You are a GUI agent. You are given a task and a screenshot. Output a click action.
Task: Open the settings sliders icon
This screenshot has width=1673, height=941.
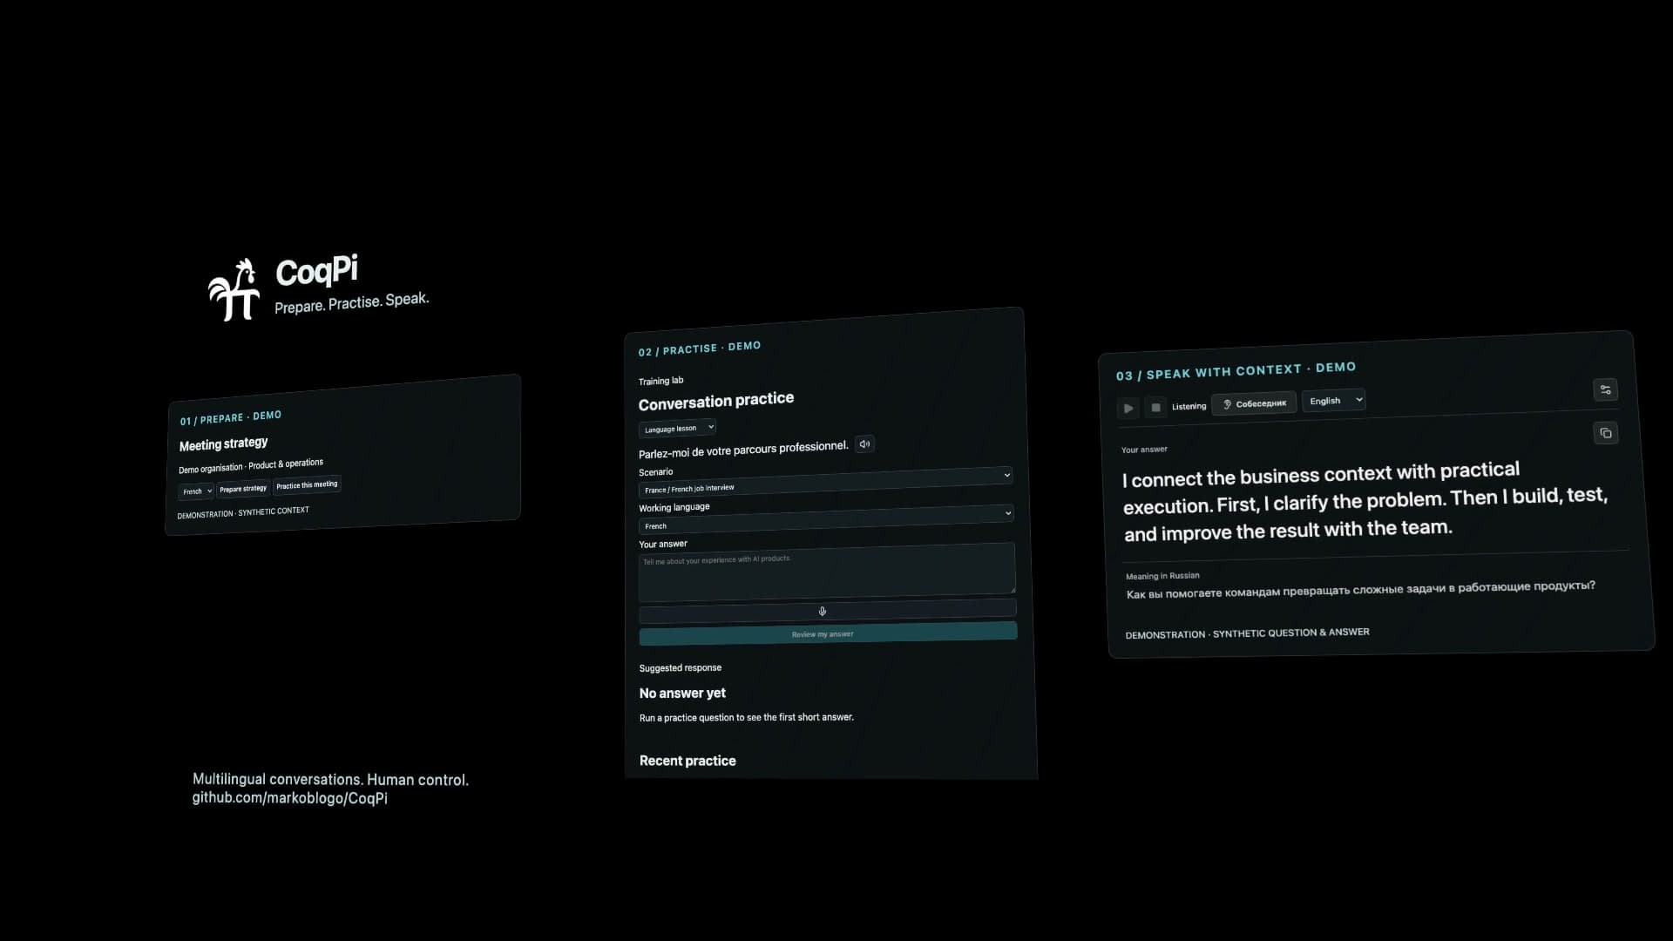(x=1605, y=389)
